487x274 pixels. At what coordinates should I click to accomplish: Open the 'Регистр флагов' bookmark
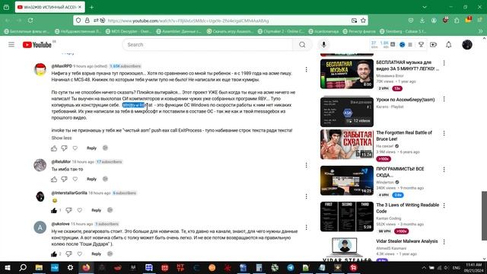[359, 31]
